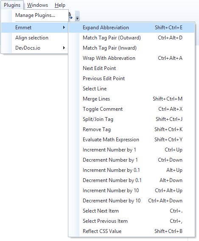Select Expand Abbreviation command
199x241 pixels.
[x=132, y=28]
